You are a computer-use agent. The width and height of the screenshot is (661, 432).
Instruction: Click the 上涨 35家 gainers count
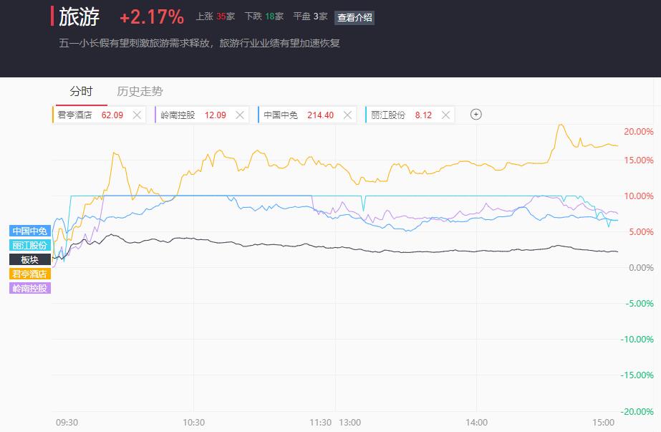coord(215,16)
